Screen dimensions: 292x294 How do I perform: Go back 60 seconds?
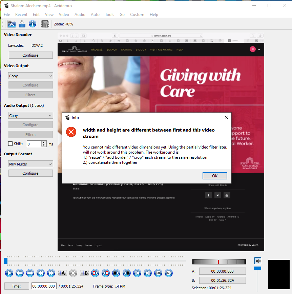click(x=158, y=273)
